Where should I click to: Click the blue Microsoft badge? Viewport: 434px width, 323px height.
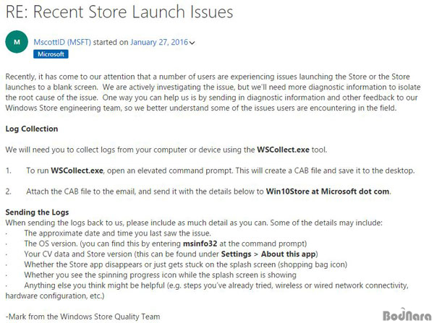[51, 54]
